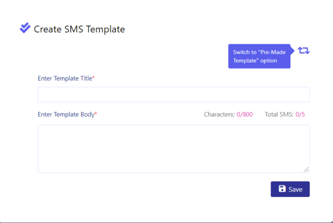
Task: Click the floppy disk icon on Save
Action: pos(282,189)
